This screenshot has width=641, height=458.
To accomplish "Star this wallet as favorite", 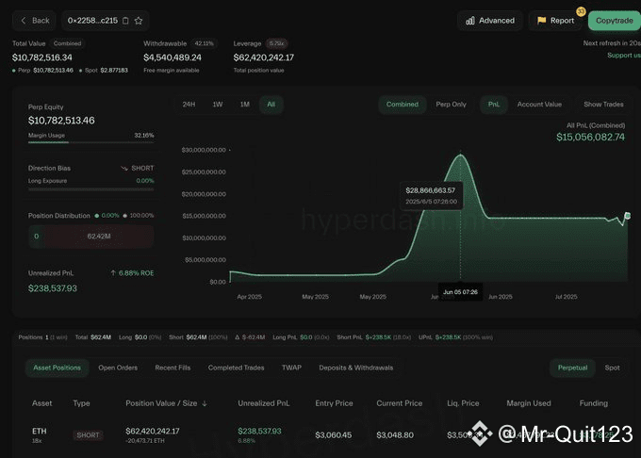I will click(x=139, y=20).
